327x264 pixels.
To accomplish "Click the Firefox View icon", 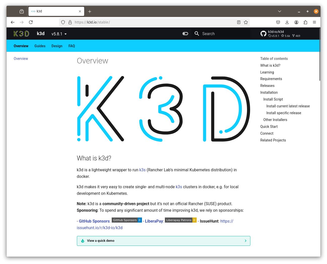I will [x=22, y=11].
